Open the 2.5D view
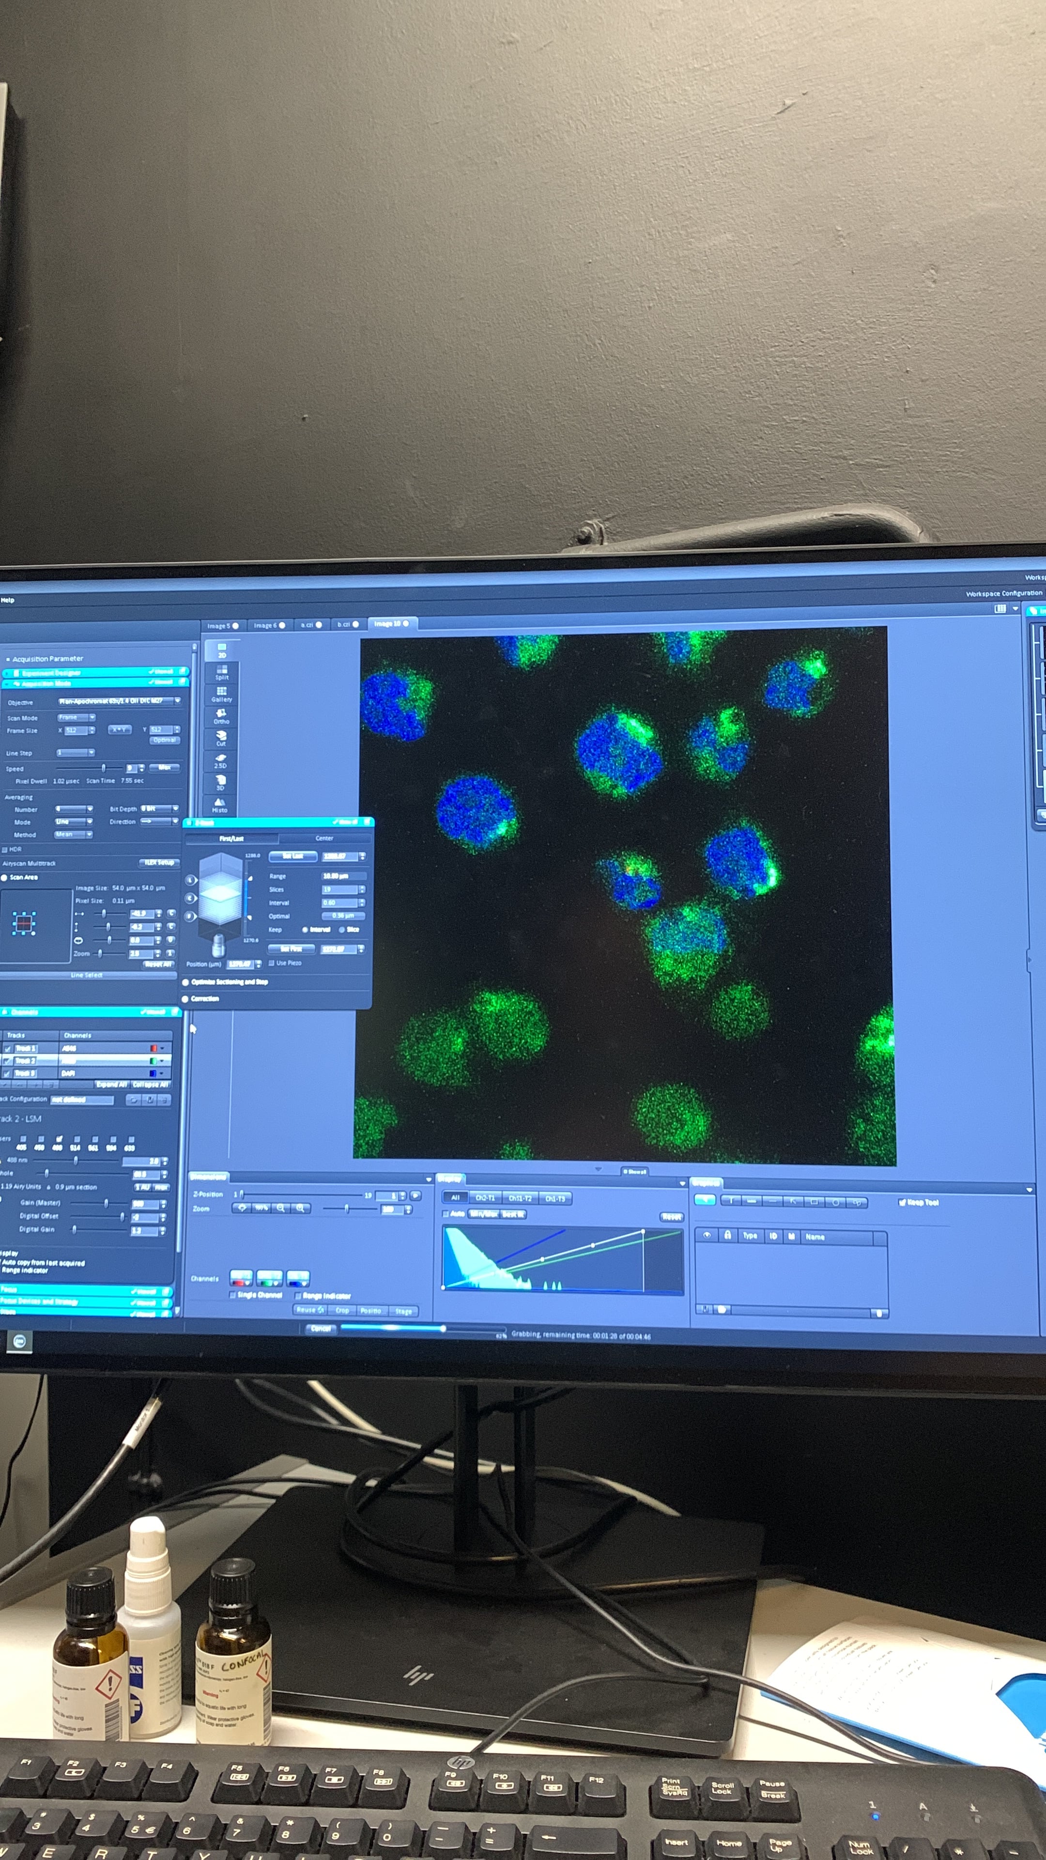 220,760
